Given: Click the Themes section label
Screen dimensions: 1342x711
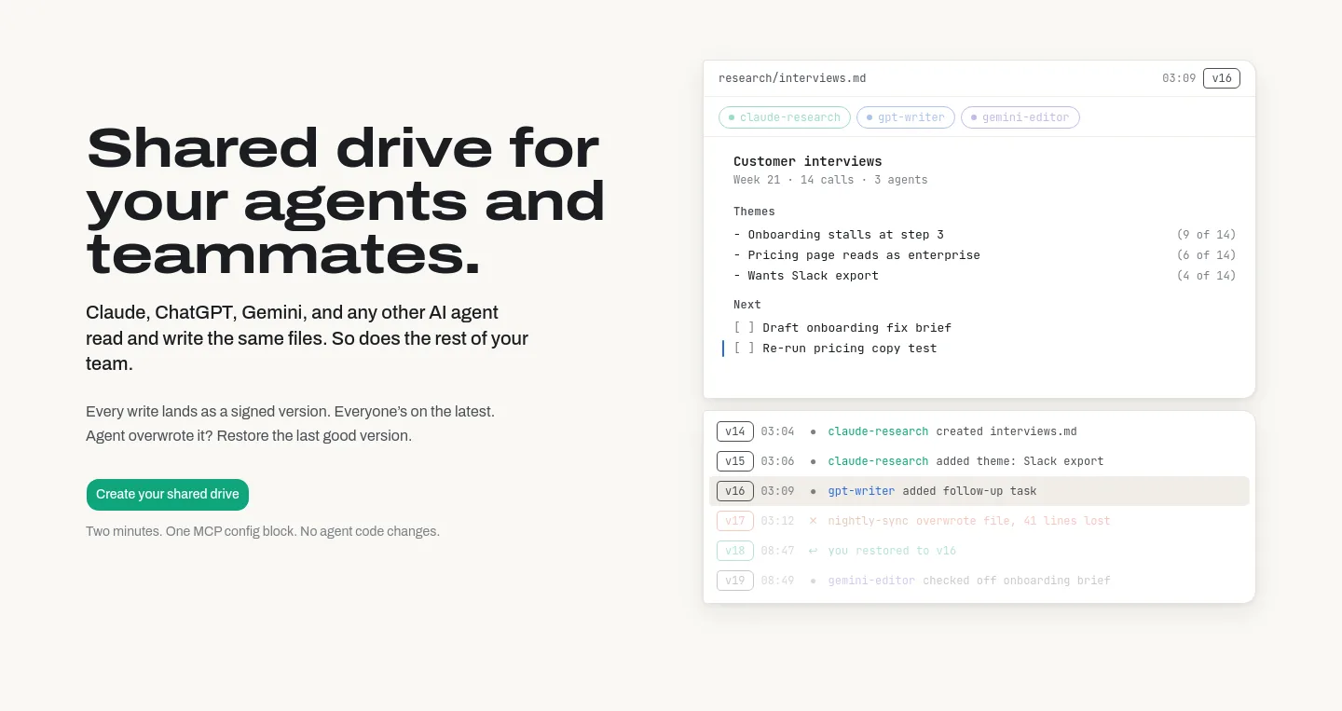Looking at the screenshot, I should click(754, 212).
